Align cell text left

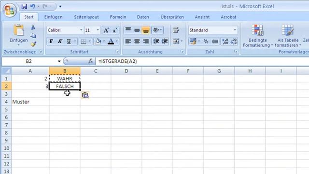[x=128, y=41]
